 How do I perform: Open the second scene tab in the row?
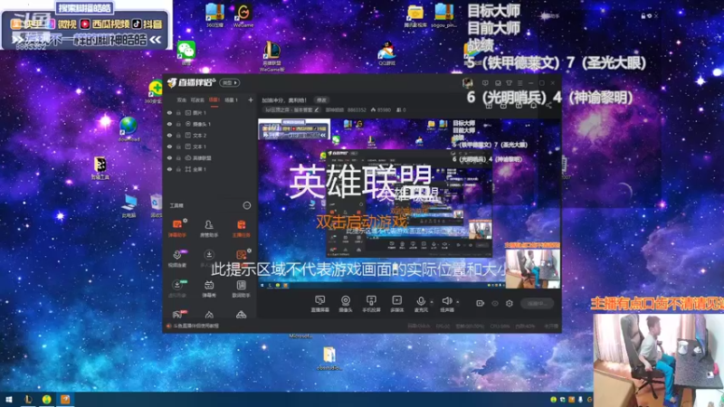pos(197,99)
